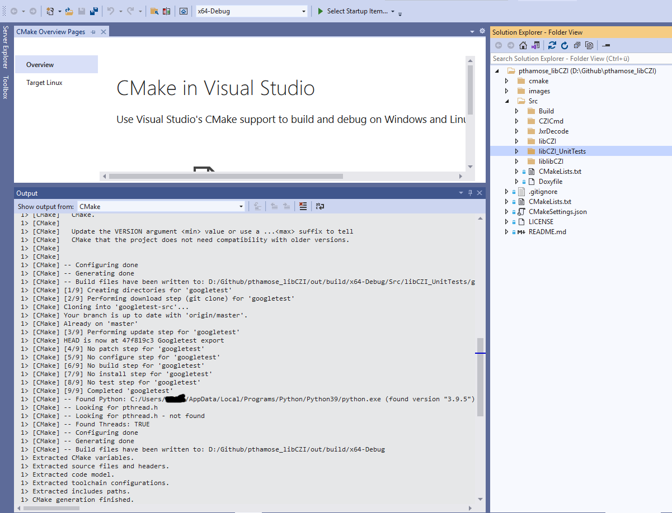The width and height of the screenshot is (672, 513).
Task: Open the Server Explorer side tab
Action: click(6, 47)
